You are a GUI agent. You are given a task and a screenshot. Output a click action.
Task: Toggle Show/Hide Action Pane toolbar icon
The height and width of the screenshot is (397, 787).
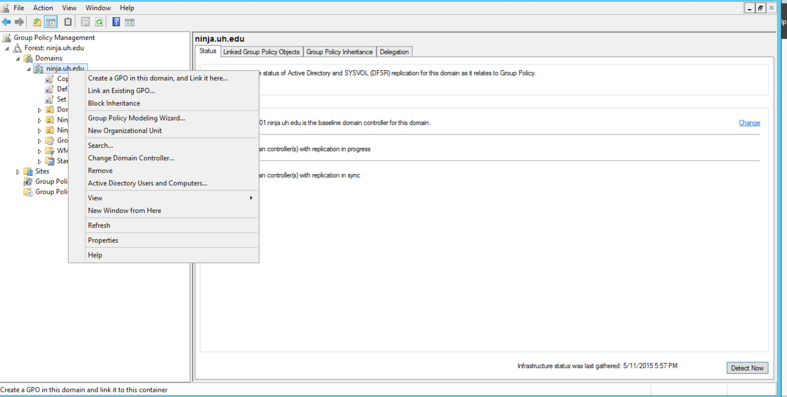point(130,22)
